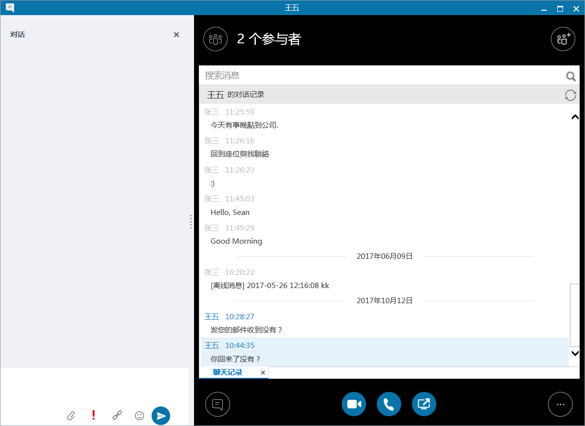Mark message as high importance

tap(94, 415)
